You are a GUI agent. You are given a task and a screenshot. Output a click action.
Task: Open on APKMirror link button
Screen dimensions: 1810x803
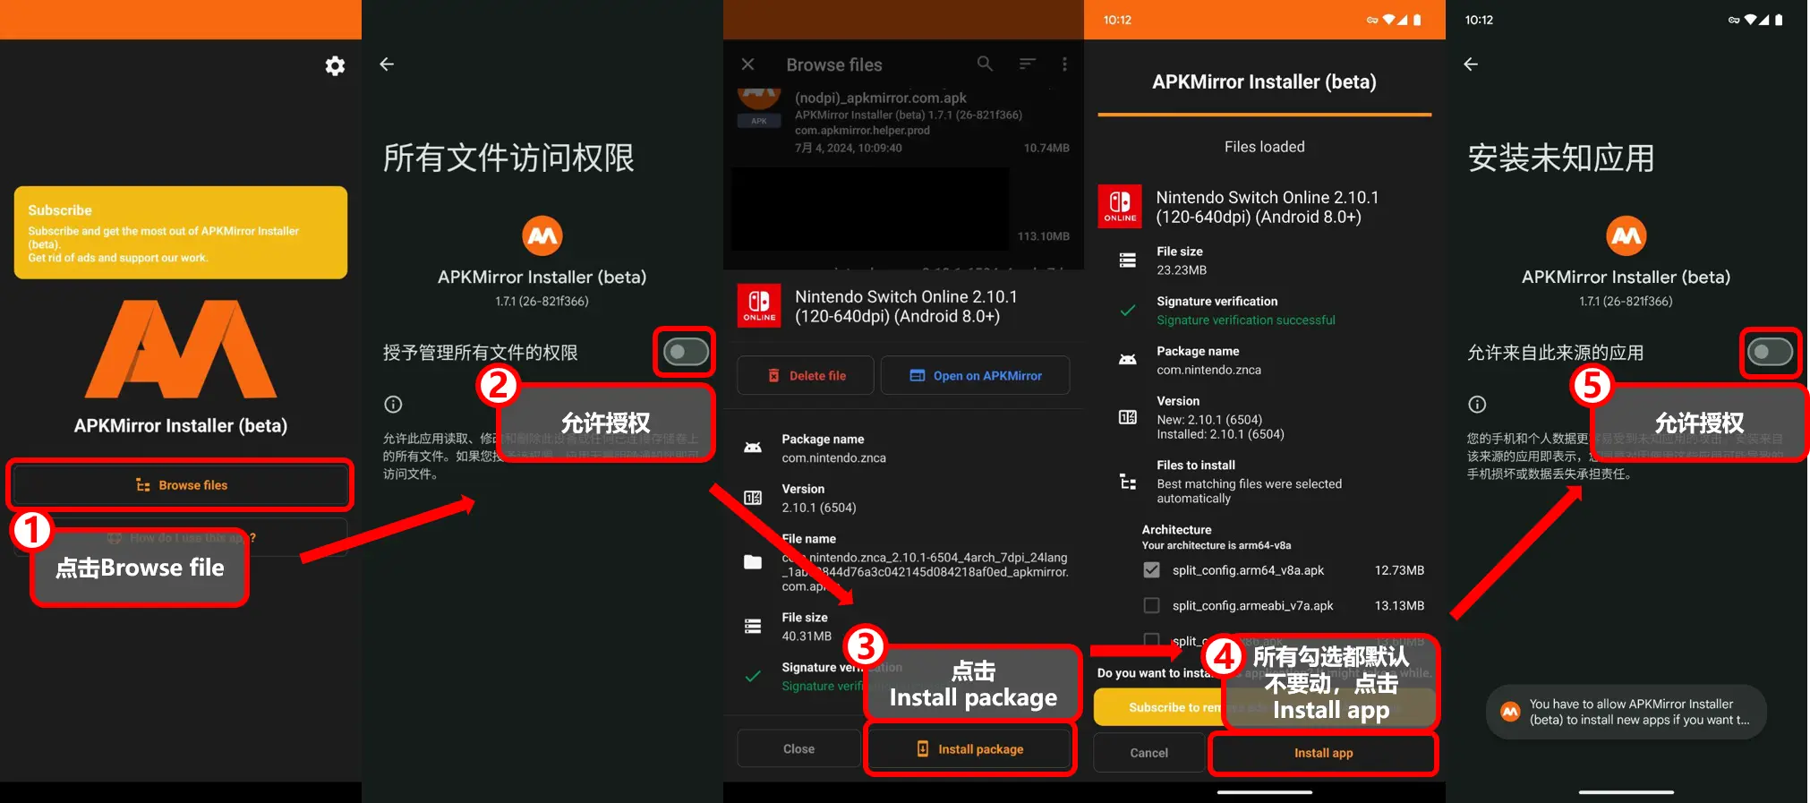[x=975, y=376]
